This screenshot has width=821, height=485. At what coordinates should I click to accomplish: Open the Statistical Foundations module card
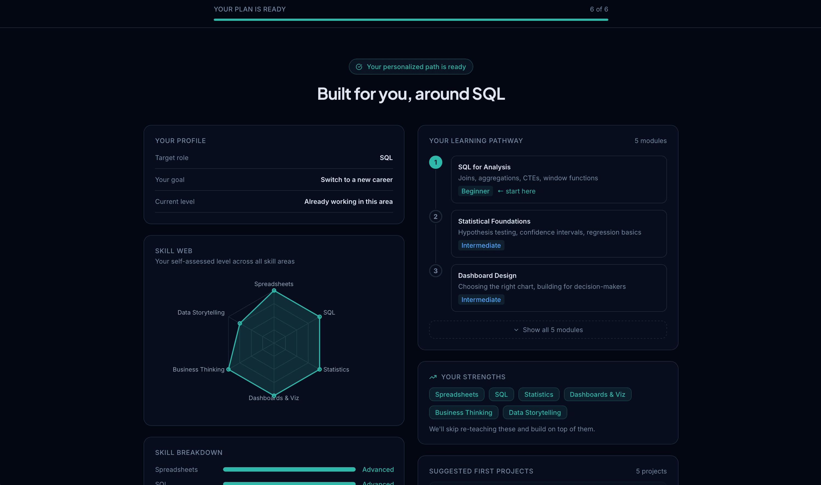pyautogui.click(x=558, y=234)
